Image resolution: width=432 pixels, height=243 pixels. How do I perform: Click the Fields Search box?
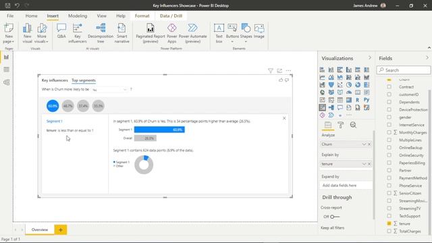404,70
